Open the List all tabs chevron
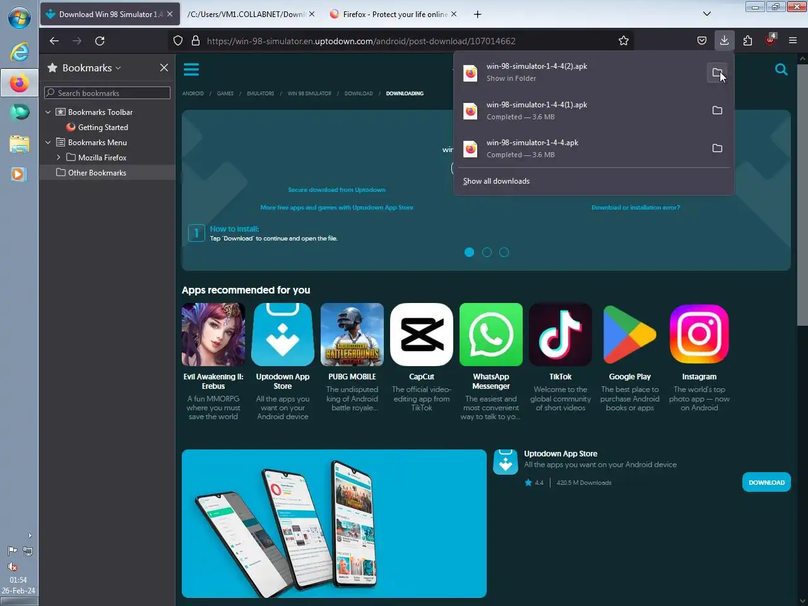The width and height of the screenshot is (808, 606). [707, 14]
